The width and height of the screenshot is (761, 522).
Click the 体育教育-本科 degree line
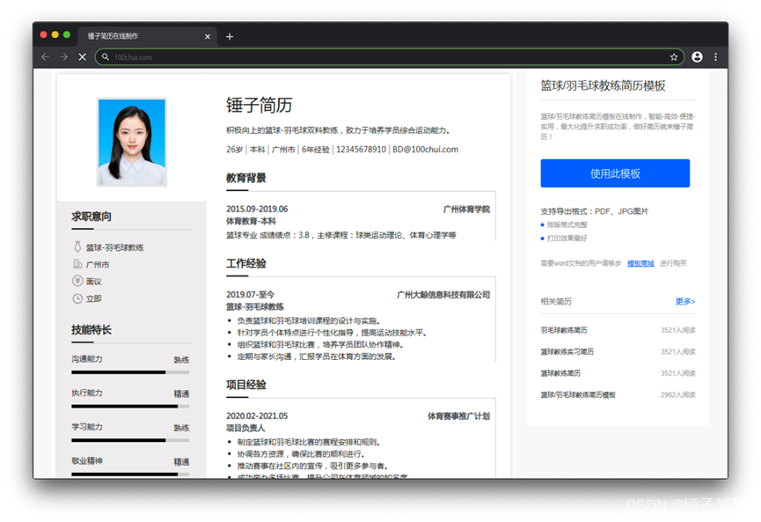pyautogui.click(x=251, y=222)
